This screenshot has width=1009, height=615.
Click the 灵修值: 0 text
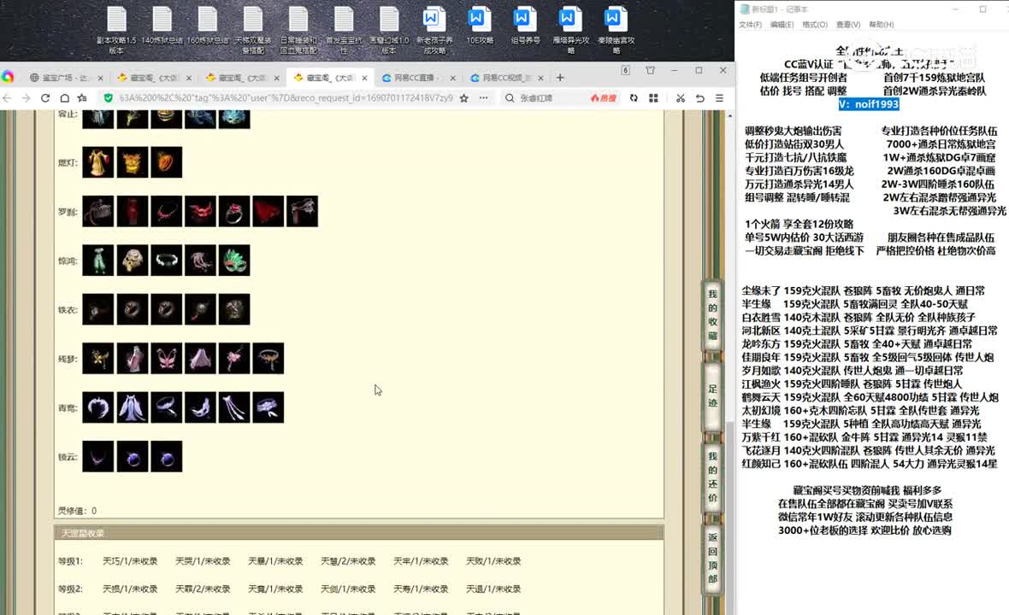coord(77,510)
